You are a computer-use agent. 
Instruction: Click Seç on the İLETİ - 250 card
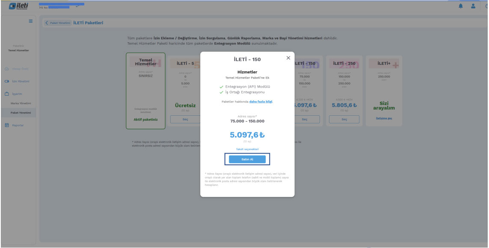[344, 120]
